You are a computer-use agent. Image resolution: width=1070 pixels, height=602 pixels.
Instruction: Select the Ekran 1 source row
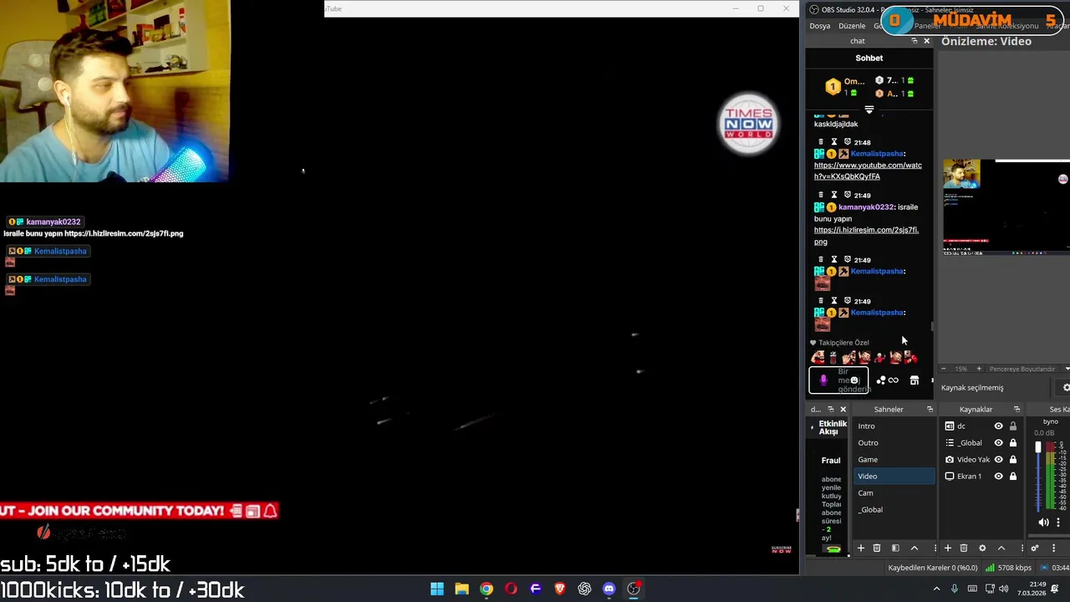981,477
